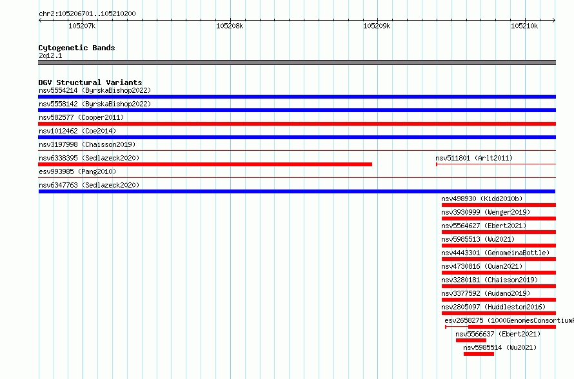
Task: Click the blue bar of nsv6347763
Action: (297, 191)
